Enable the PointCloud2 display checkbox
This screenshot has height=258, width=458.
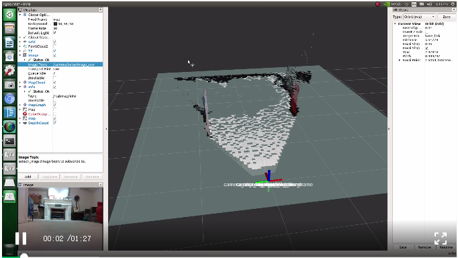[x=54, y=46]
